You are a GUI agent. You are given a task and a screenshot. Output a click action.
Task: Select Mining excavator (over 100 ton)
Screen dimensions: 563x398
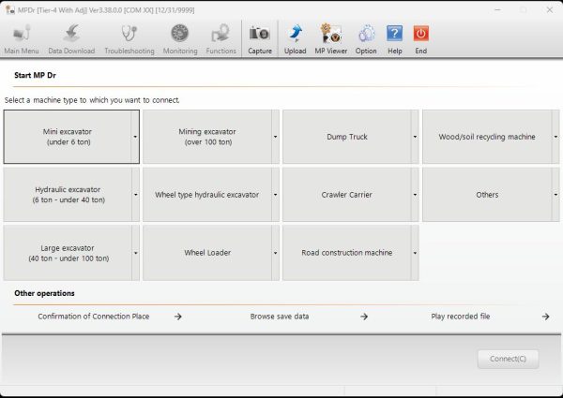(x=207, y=137)
